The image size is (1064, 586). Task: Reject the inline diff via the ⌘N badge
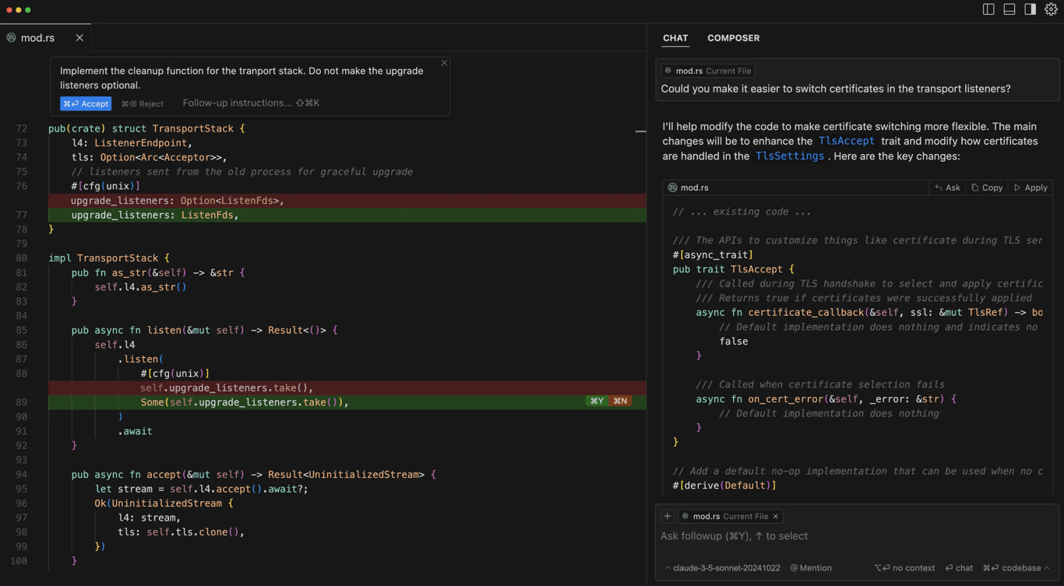(620, 401)
